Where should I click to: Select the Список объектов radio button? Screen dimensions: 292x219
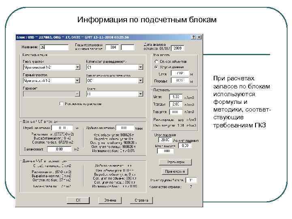pos(156,62)
